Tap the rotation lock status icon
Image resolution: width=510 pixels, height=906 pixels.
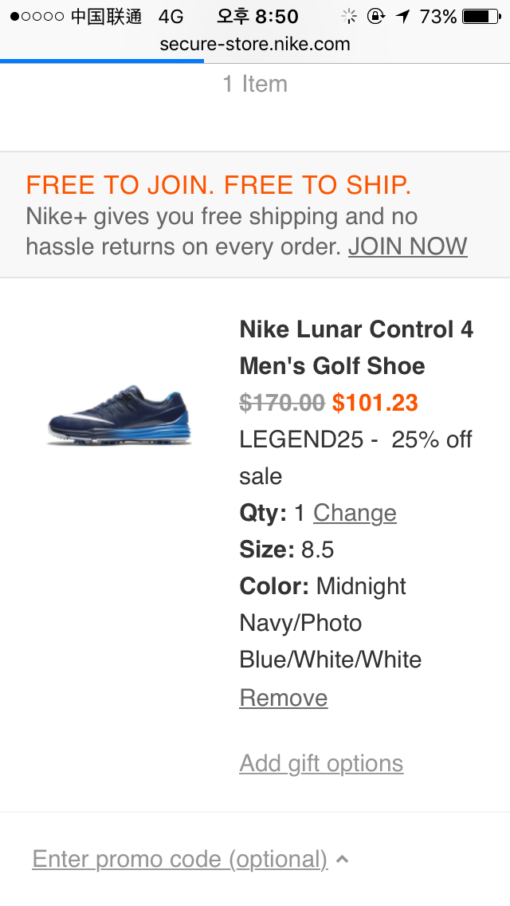(375, 16)
